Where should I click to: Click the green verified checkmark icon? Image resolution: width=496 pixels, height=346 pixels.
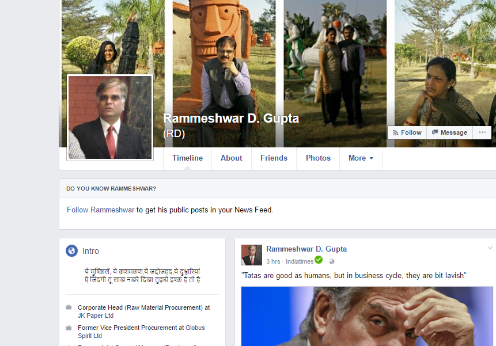click(319, 260)
